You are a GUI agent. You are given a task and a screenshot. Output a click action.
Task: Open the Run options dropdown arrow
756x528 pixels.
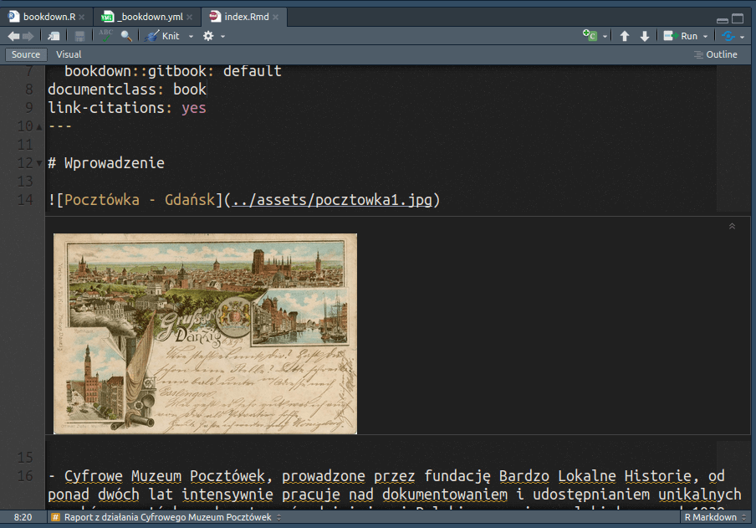coord(705,37)
